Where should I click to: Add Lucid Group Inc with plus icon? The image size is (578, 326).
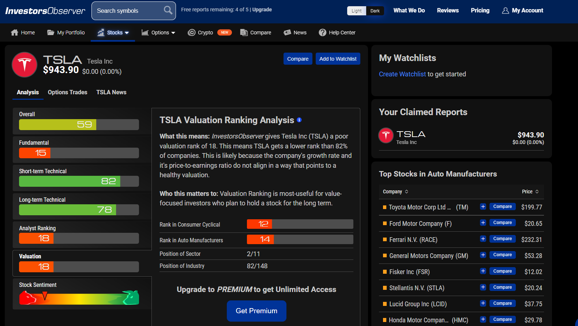483,303
